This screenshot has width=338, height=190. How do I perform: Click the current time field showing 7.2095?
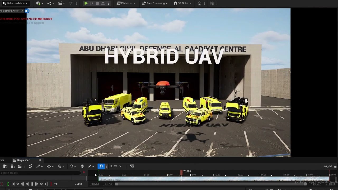pyautogui.click(x=78, y=184)
